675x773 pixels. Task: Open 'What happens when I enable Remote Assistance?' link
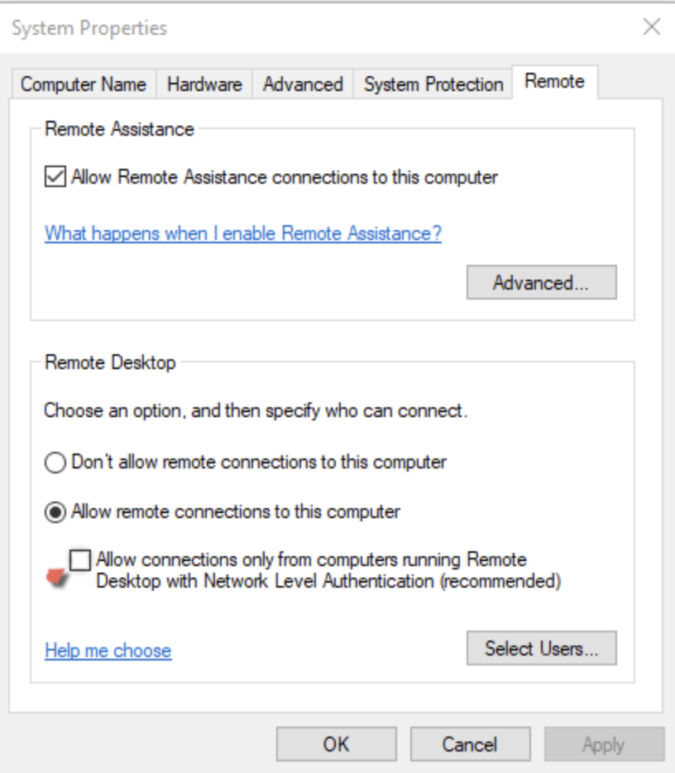[243, 233]
